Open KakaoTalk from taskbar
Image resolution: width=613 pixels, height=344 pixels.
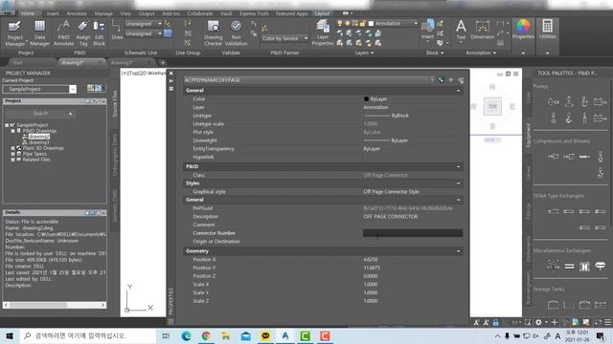point(265,335)
